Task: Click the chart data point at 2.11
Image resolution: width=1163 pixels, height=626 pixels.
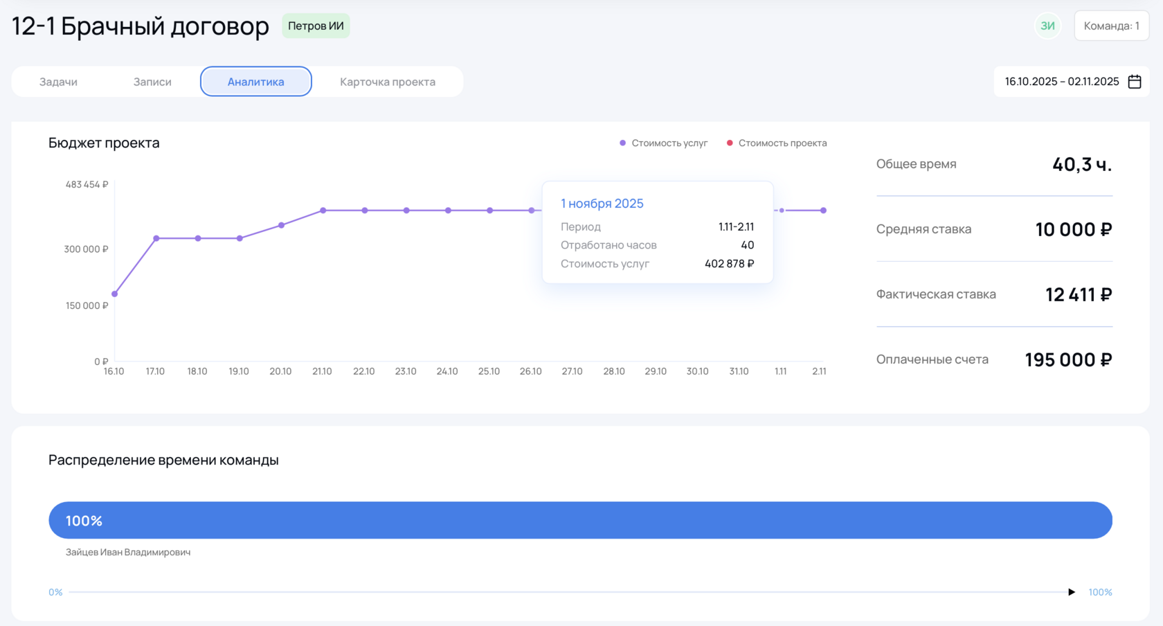Action: tap(823, 211)
